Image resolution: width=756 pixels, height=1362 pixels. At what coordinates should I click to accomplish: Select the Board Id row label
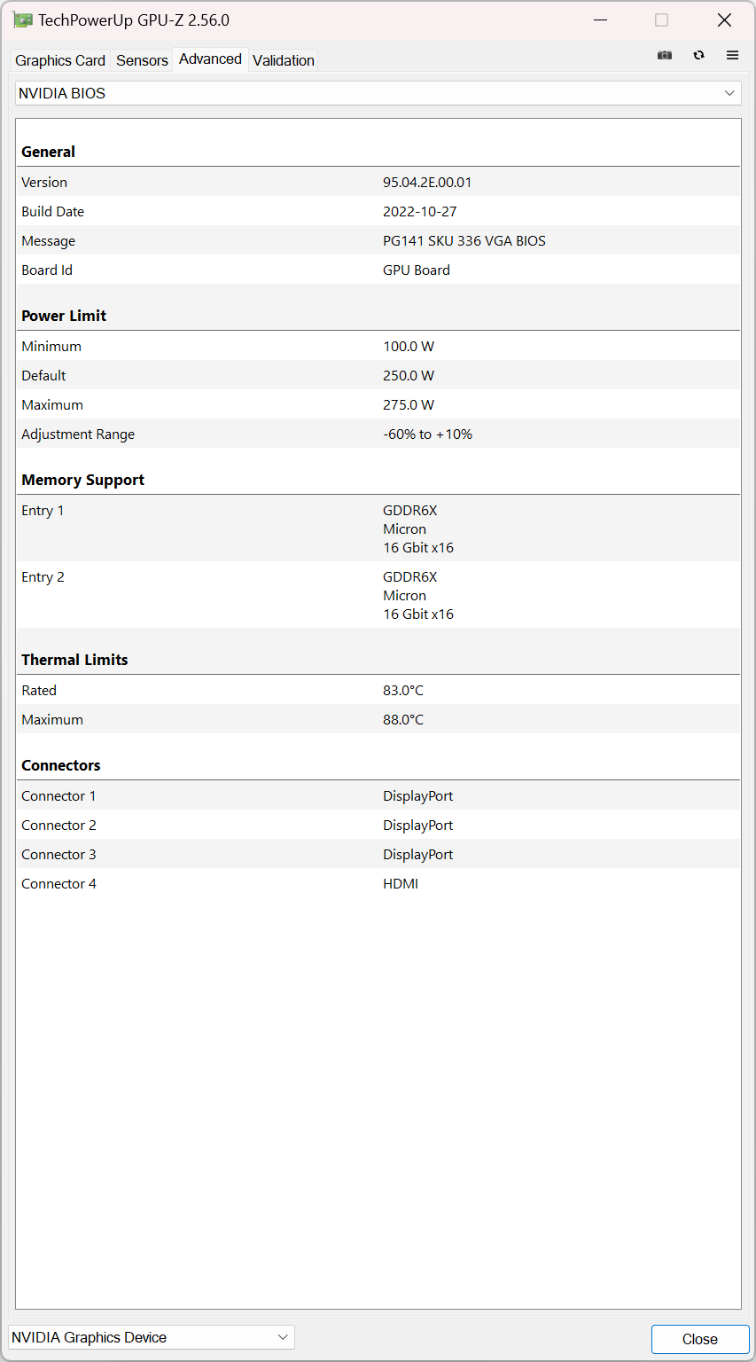(47, 270)
